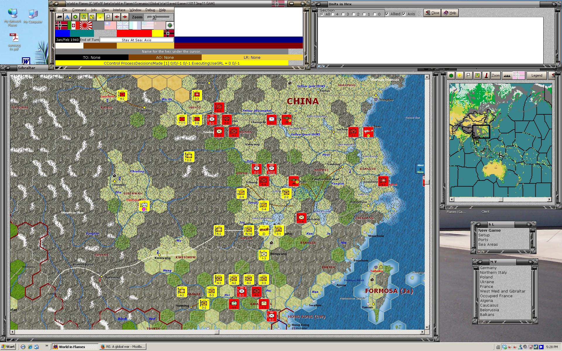Click ship silhouette icon in minimap toolbar
Viewport: 562px width, 351px height.
pyautogui.click(x=507, y=75)
